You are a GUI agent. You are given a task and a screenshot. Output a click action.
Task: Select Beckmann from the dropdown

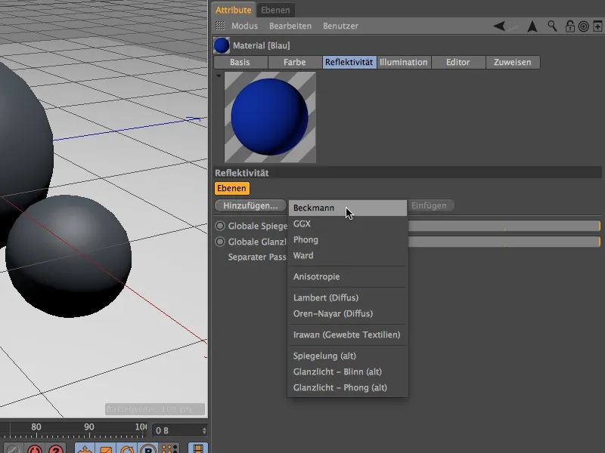(x=348, y=208)
